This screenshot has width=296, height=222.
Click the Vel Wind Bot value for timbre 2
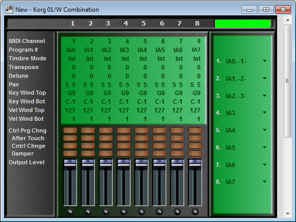[x=91, y=119]
